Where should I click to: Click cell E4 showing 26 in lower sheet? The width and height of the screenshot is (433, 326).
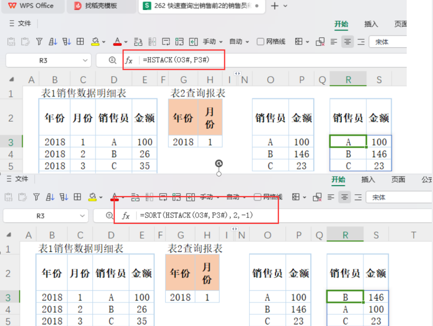point(141,309)
